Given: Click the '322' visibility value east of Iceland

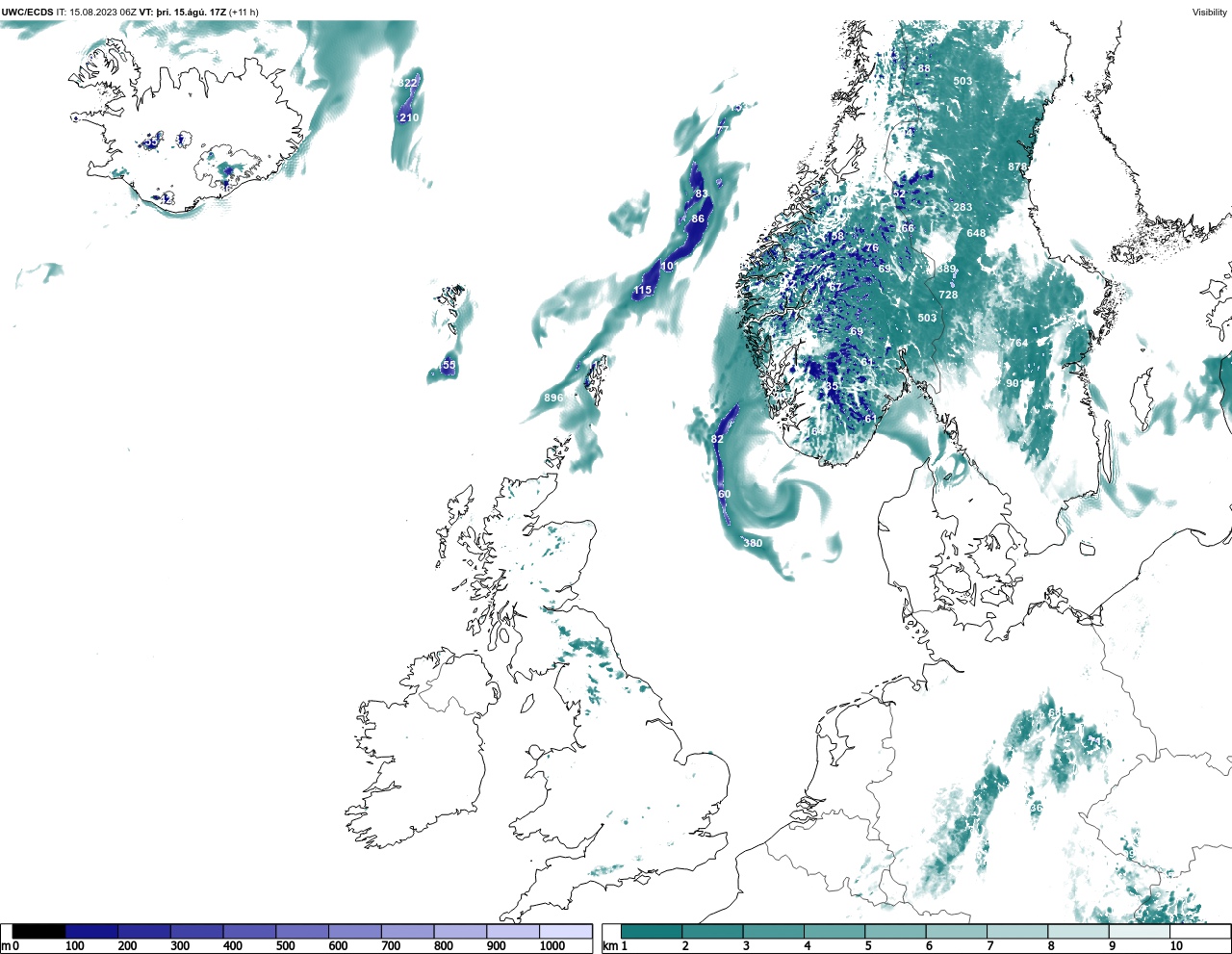Looking at the screenshot, I should coord(408,84).
